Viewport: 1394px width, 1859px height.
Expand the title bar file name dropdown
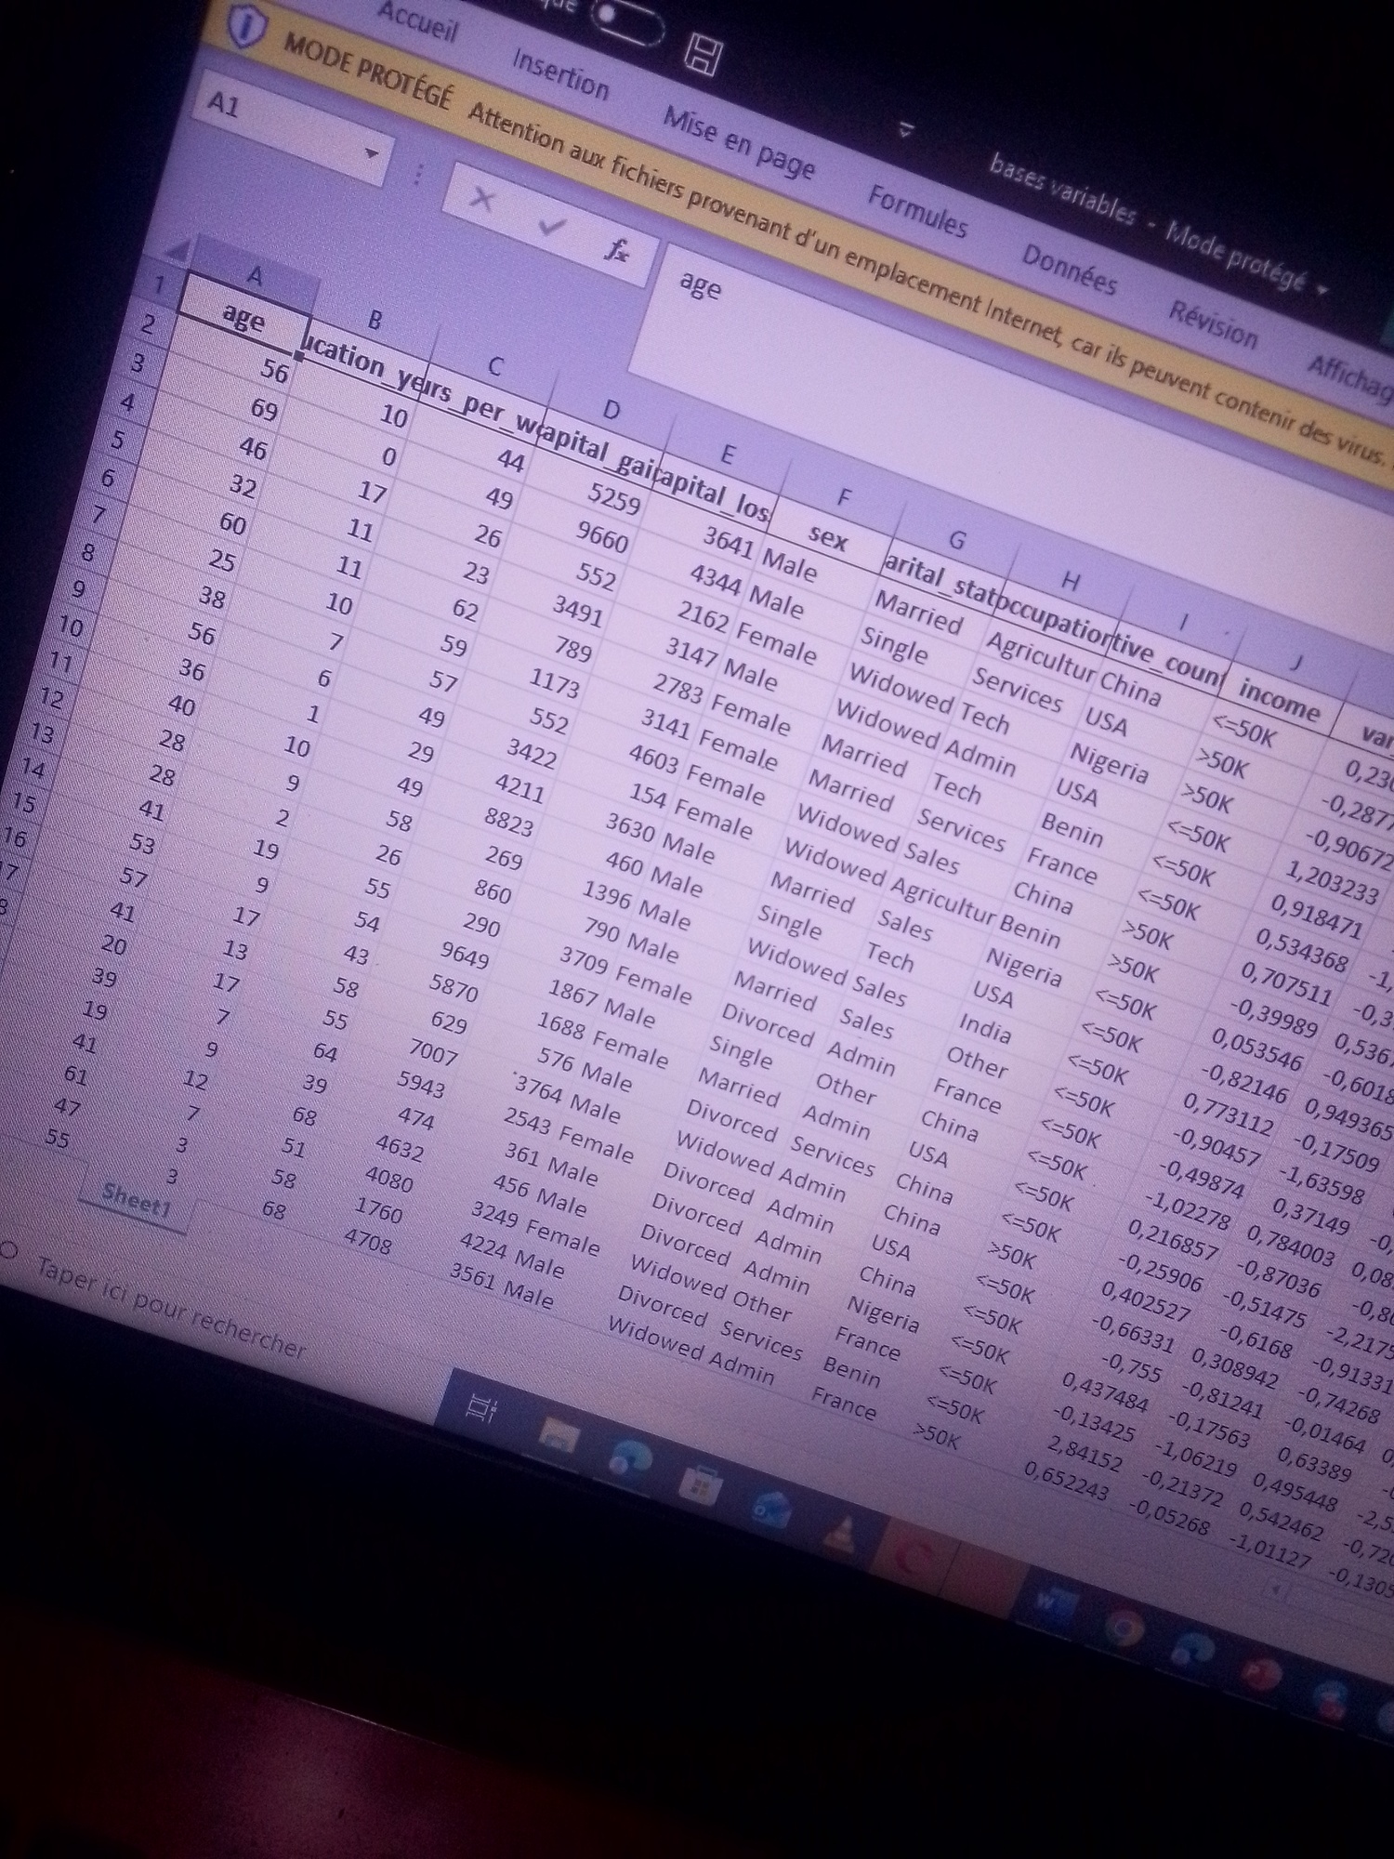point(1320,290)
